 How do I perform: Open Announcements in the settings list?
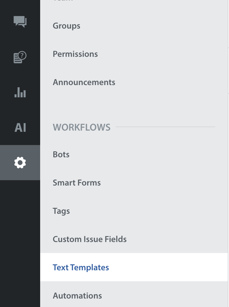point(84,82)
